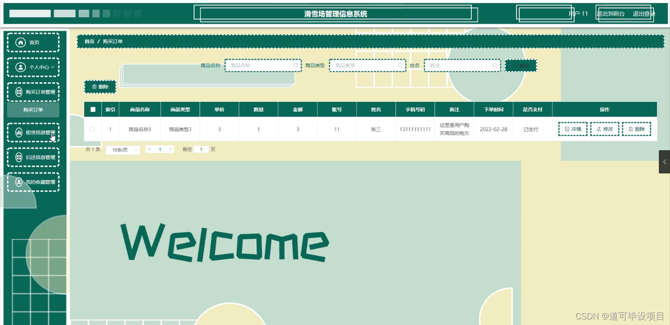This screenshot has height=325, width=670.
Task: Click the 查询 search button
Action: click(x=521, y=66)
